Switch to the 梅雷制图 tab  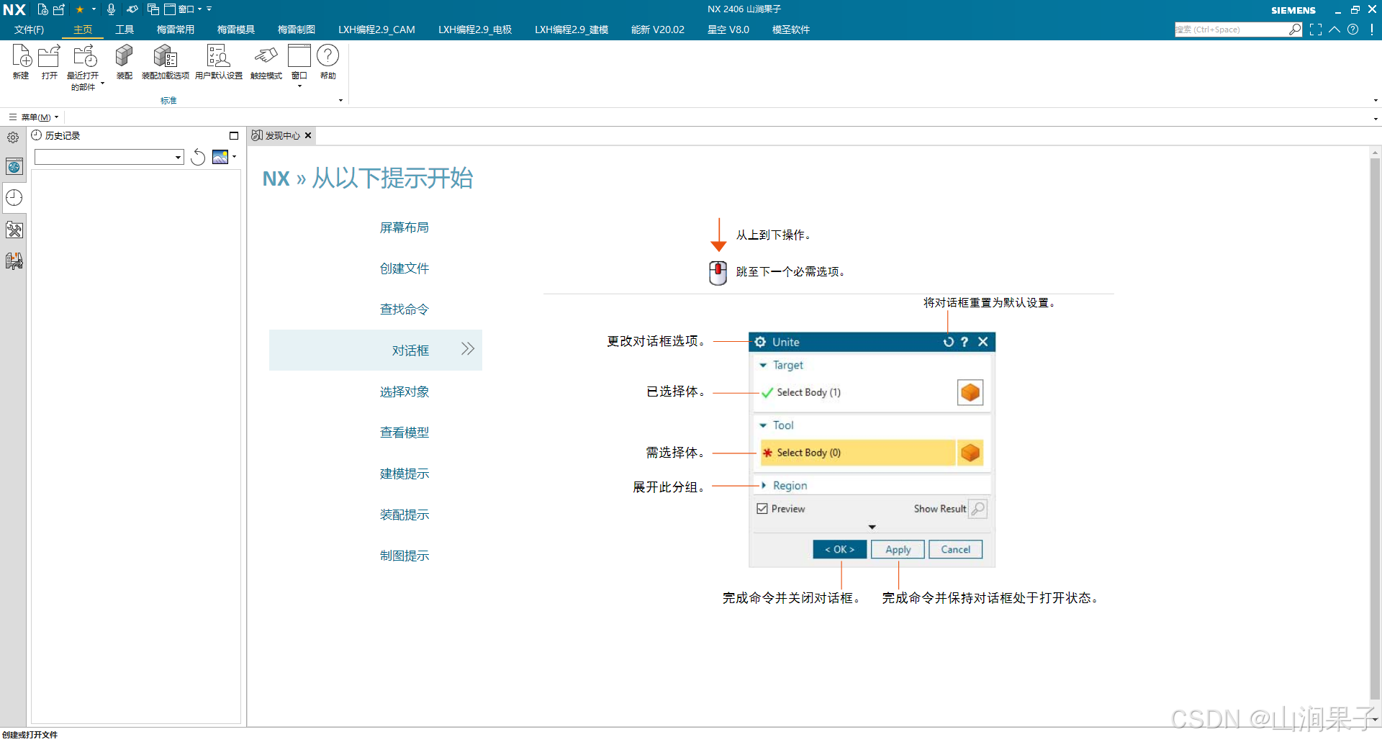pyautogui.click(x=297, y=30)
